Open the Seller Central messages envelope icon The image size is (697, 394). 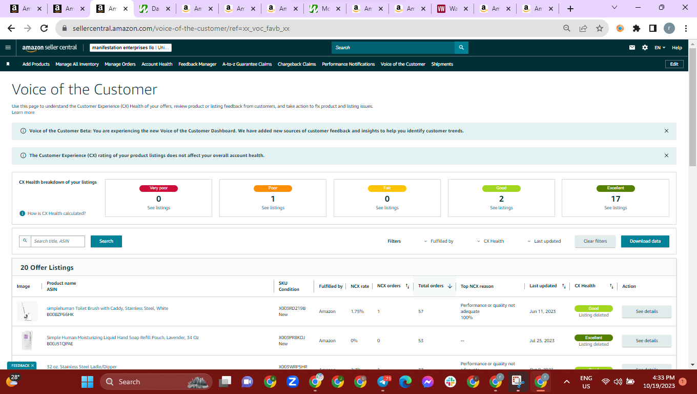(632, 48)
